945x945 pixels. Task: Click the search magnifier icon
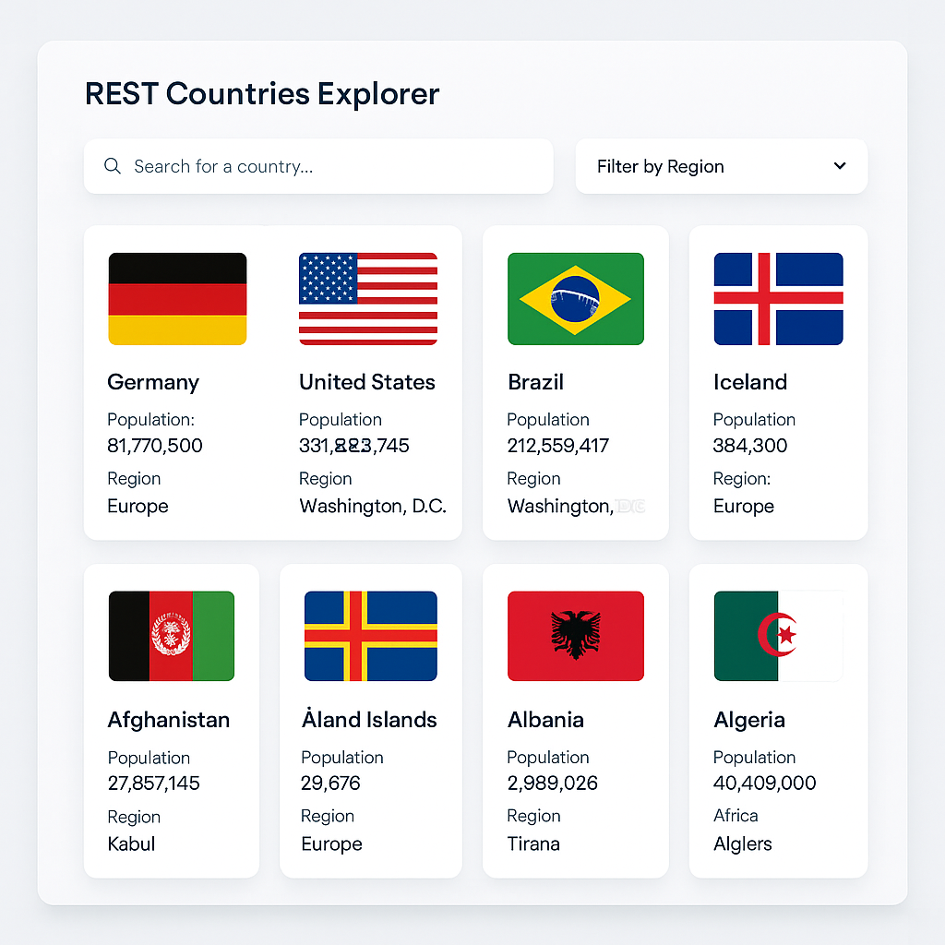click(113, 166)
